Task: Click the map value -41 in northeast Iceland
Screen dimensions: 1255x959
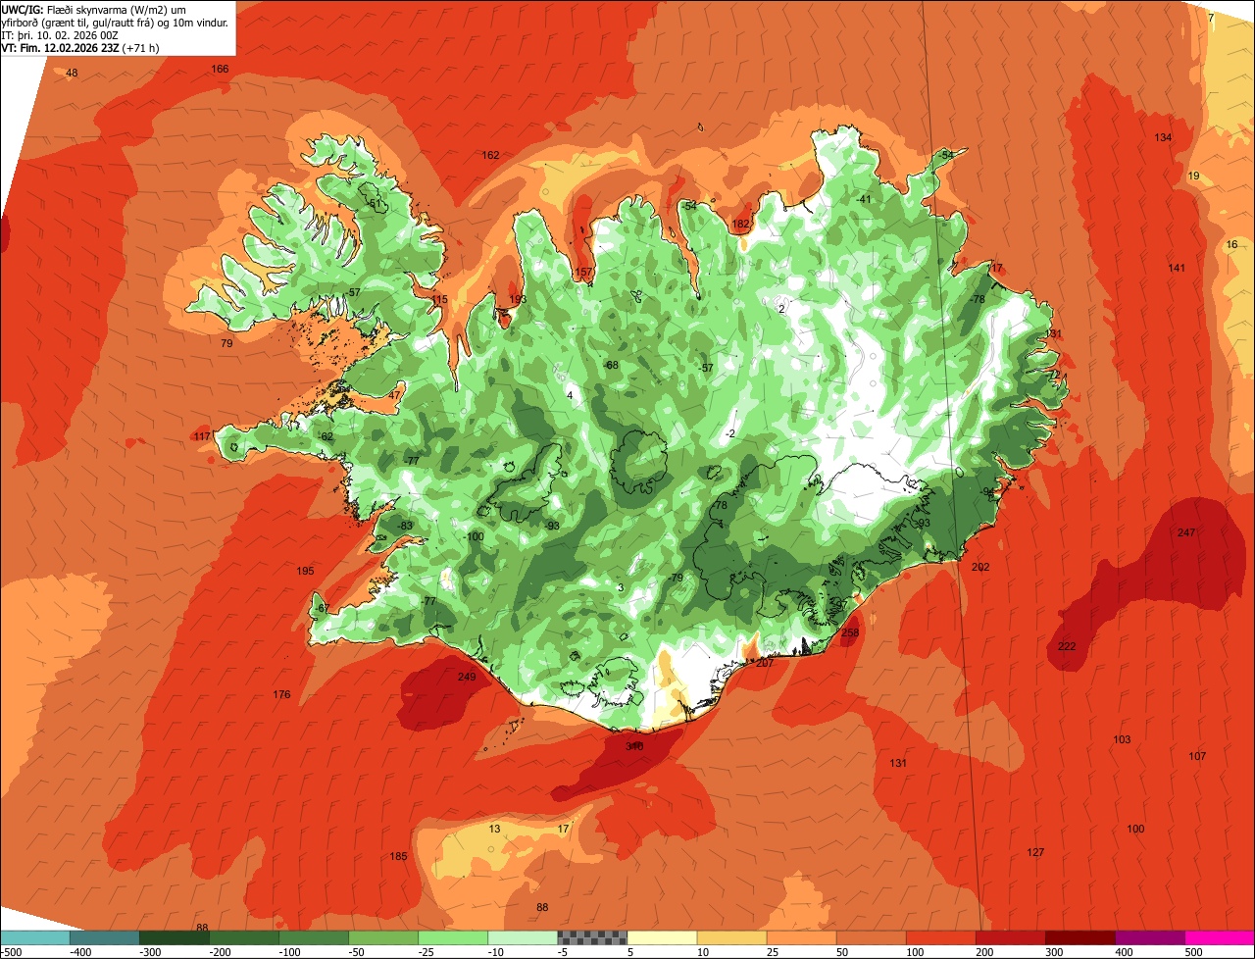Action: (863, 199)
